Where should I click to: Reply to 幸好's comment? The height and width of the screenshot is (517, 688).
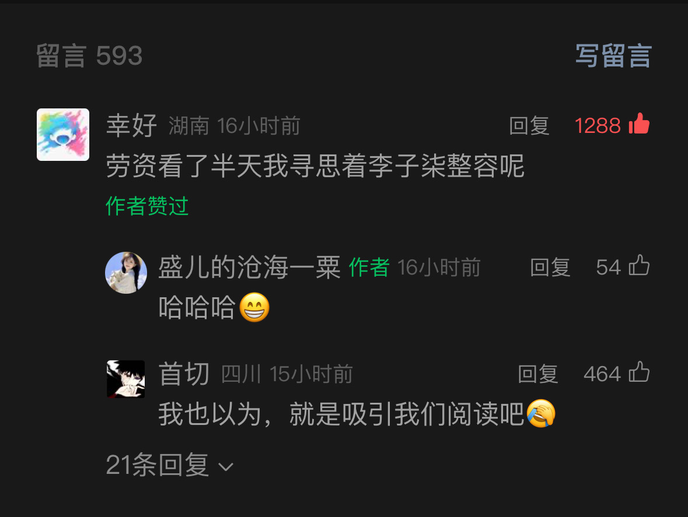click(x=529, y=126)
